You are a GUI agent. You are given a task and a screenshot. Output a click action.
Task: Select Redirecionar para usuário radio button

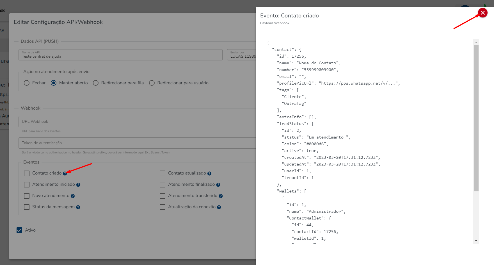tap(152, 83)
